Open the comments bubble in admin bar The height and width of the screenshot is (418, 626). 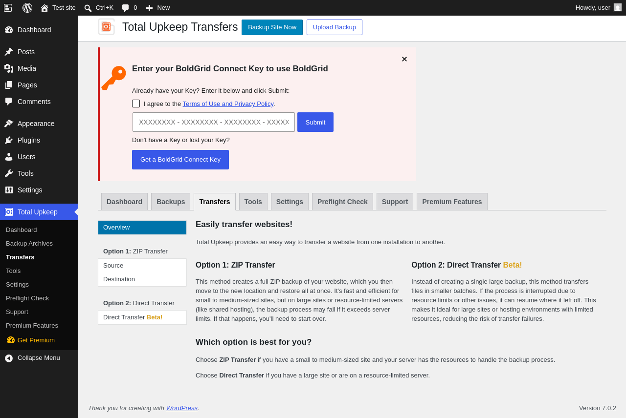[126, 8]
